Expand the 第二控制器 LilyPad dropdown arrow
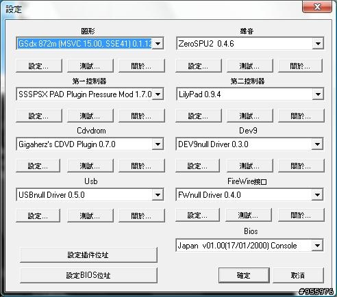 click(x=318, y=94)
